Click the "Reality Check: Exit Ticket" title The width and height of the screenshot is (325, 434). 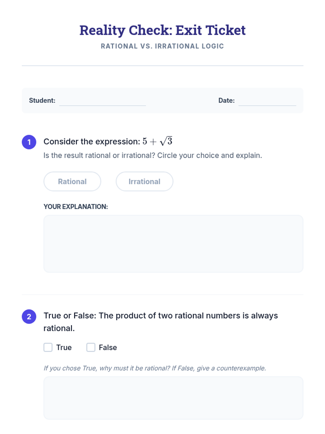click(x=162, y=30)
